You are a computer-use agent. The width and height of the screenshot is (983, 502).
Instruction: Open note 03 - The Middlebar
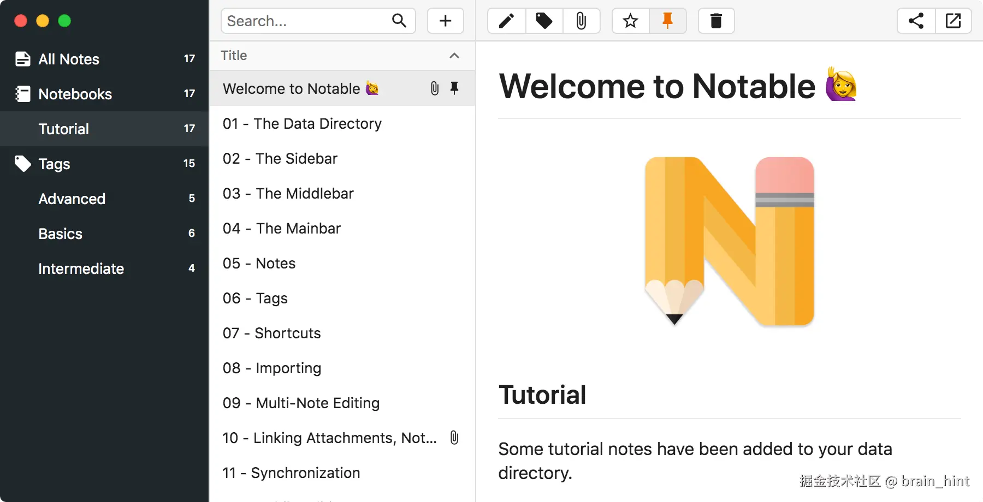pyautogui.click(x=342, y=193)
